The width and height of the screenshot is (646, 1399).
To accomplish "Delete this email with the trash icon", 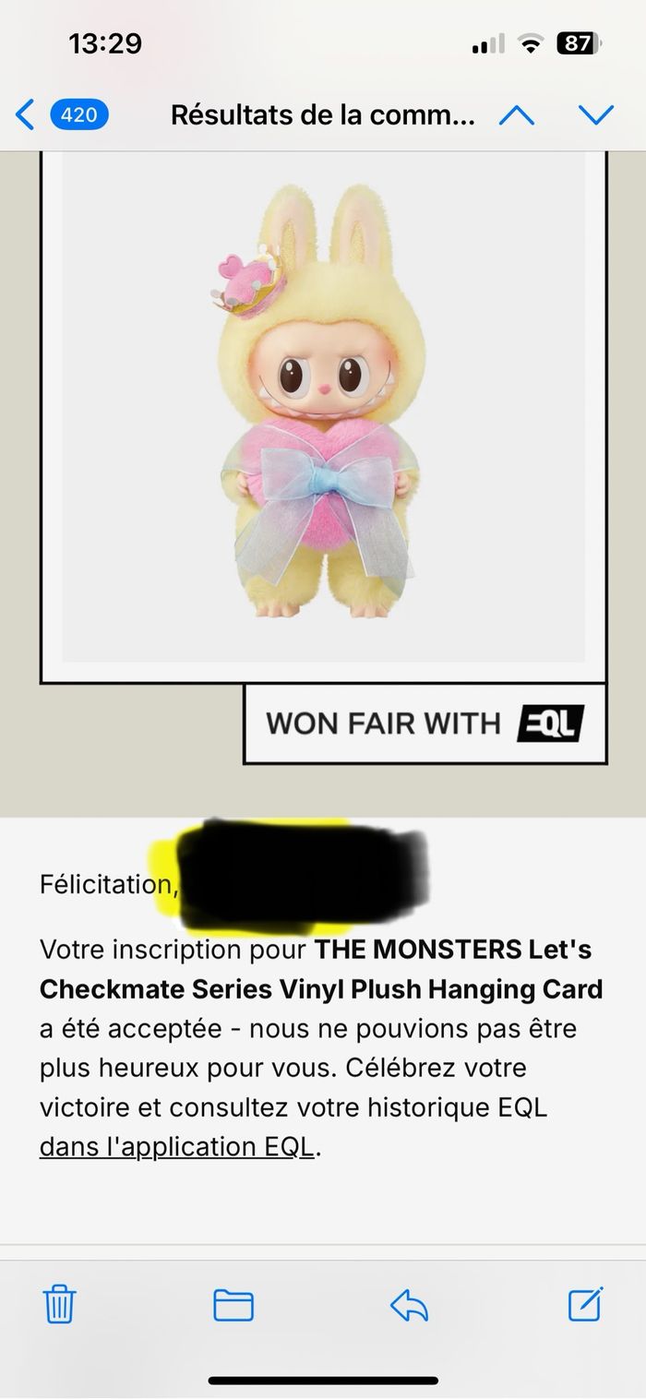I will pyautogui.click(x=60, y=1305).
